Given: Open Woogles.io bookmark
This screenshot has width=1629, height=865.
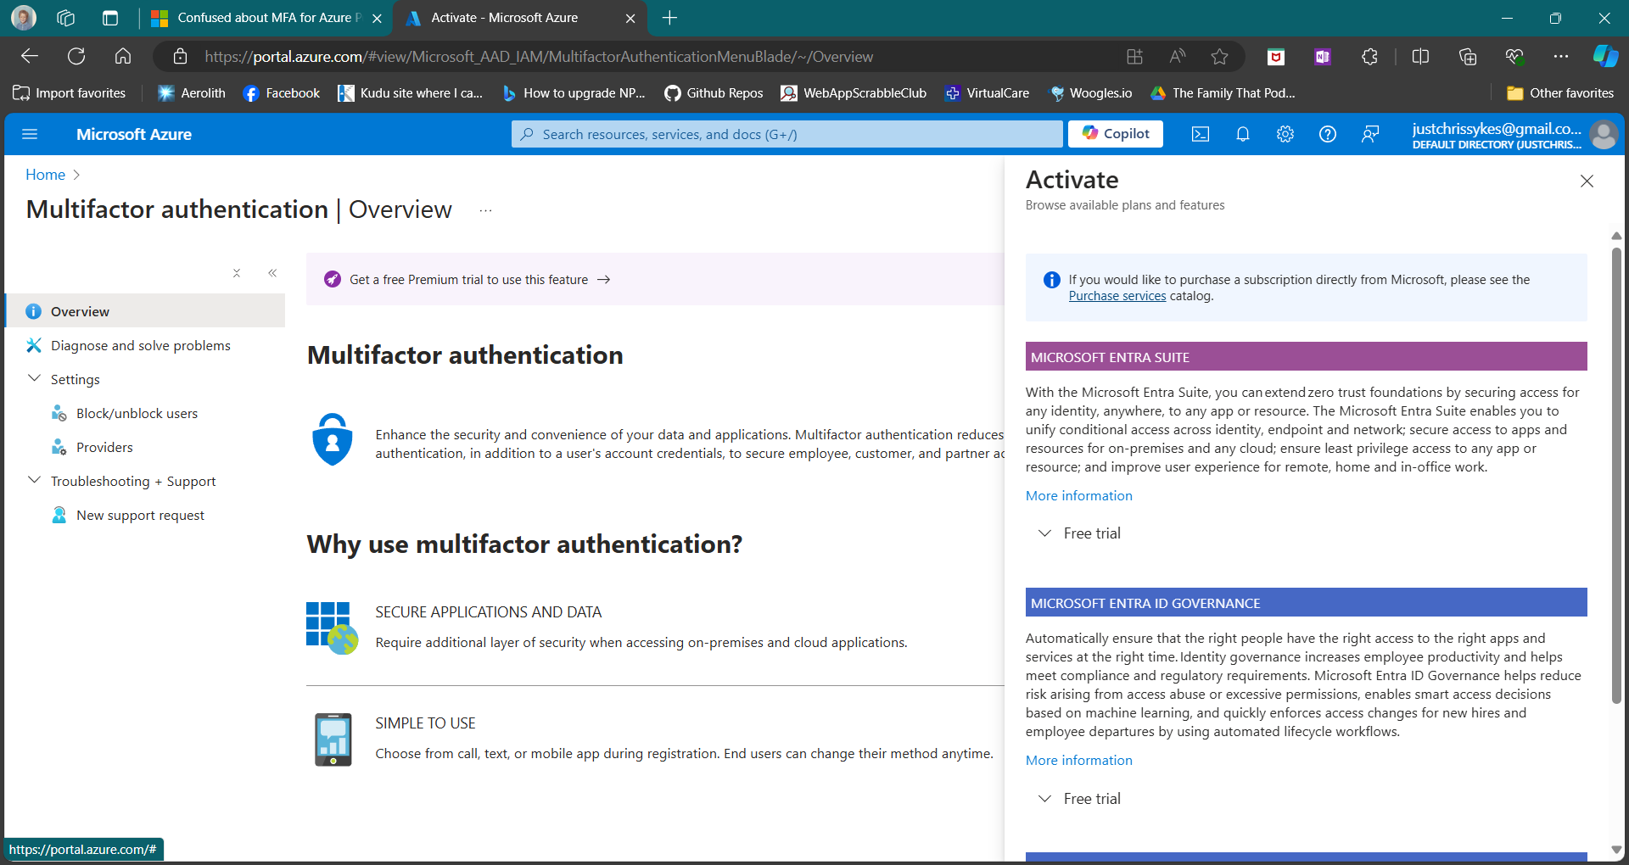Looking at the screenshot, I should 1091,93.
